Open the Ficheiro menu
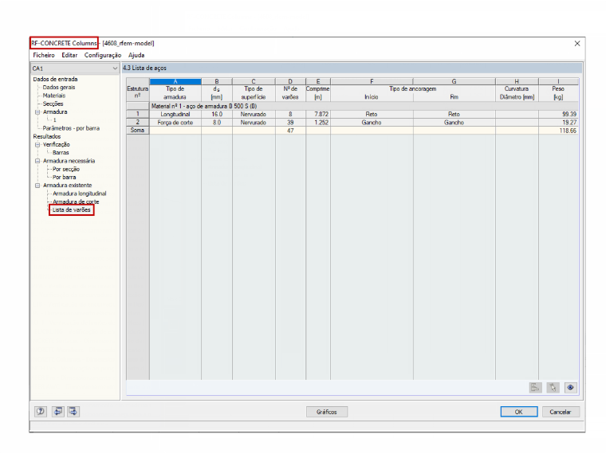Image resolution: width=606 pixels, height=454 pixels. click(44, 55)
